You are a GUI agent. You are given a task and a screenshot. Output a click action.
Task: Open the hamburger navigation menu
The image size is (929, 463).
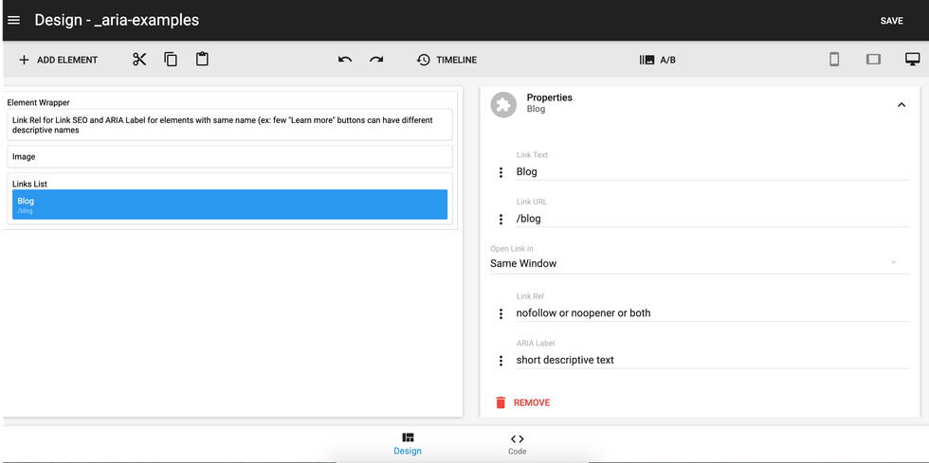14,20
